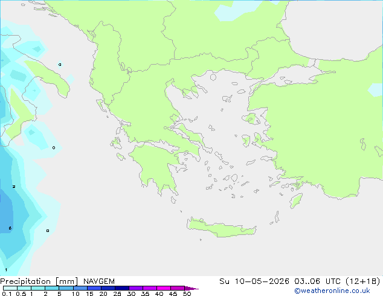Click the 'Su 10-05-2026' date text
Screen dimensions: 383x296
(254, 282)
